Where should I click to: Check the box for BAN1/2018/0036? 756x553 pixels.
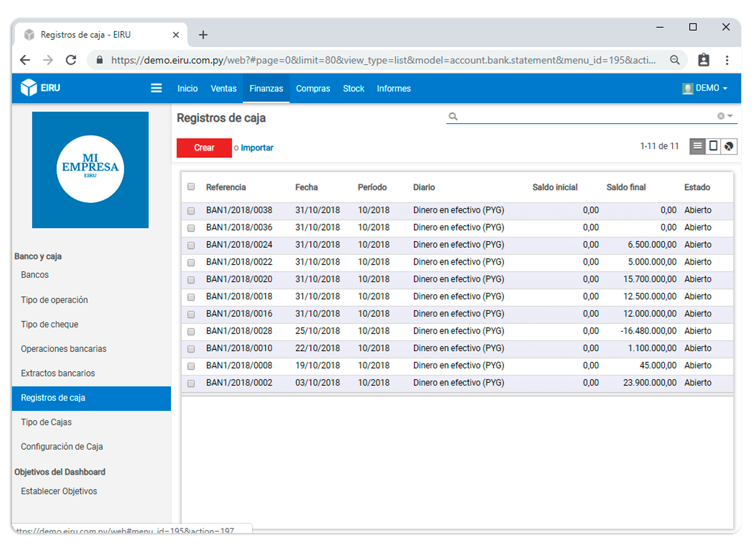click(191, 228)
